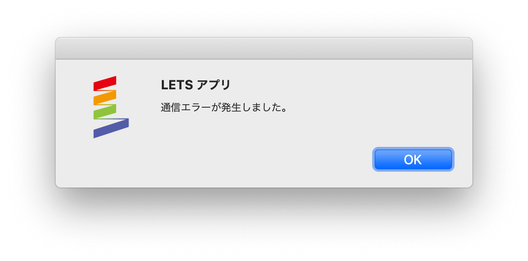Click the word "アプリ" in the heading
Image resolution: width=528 pixels, height=261 pixels.
[213, 85]
